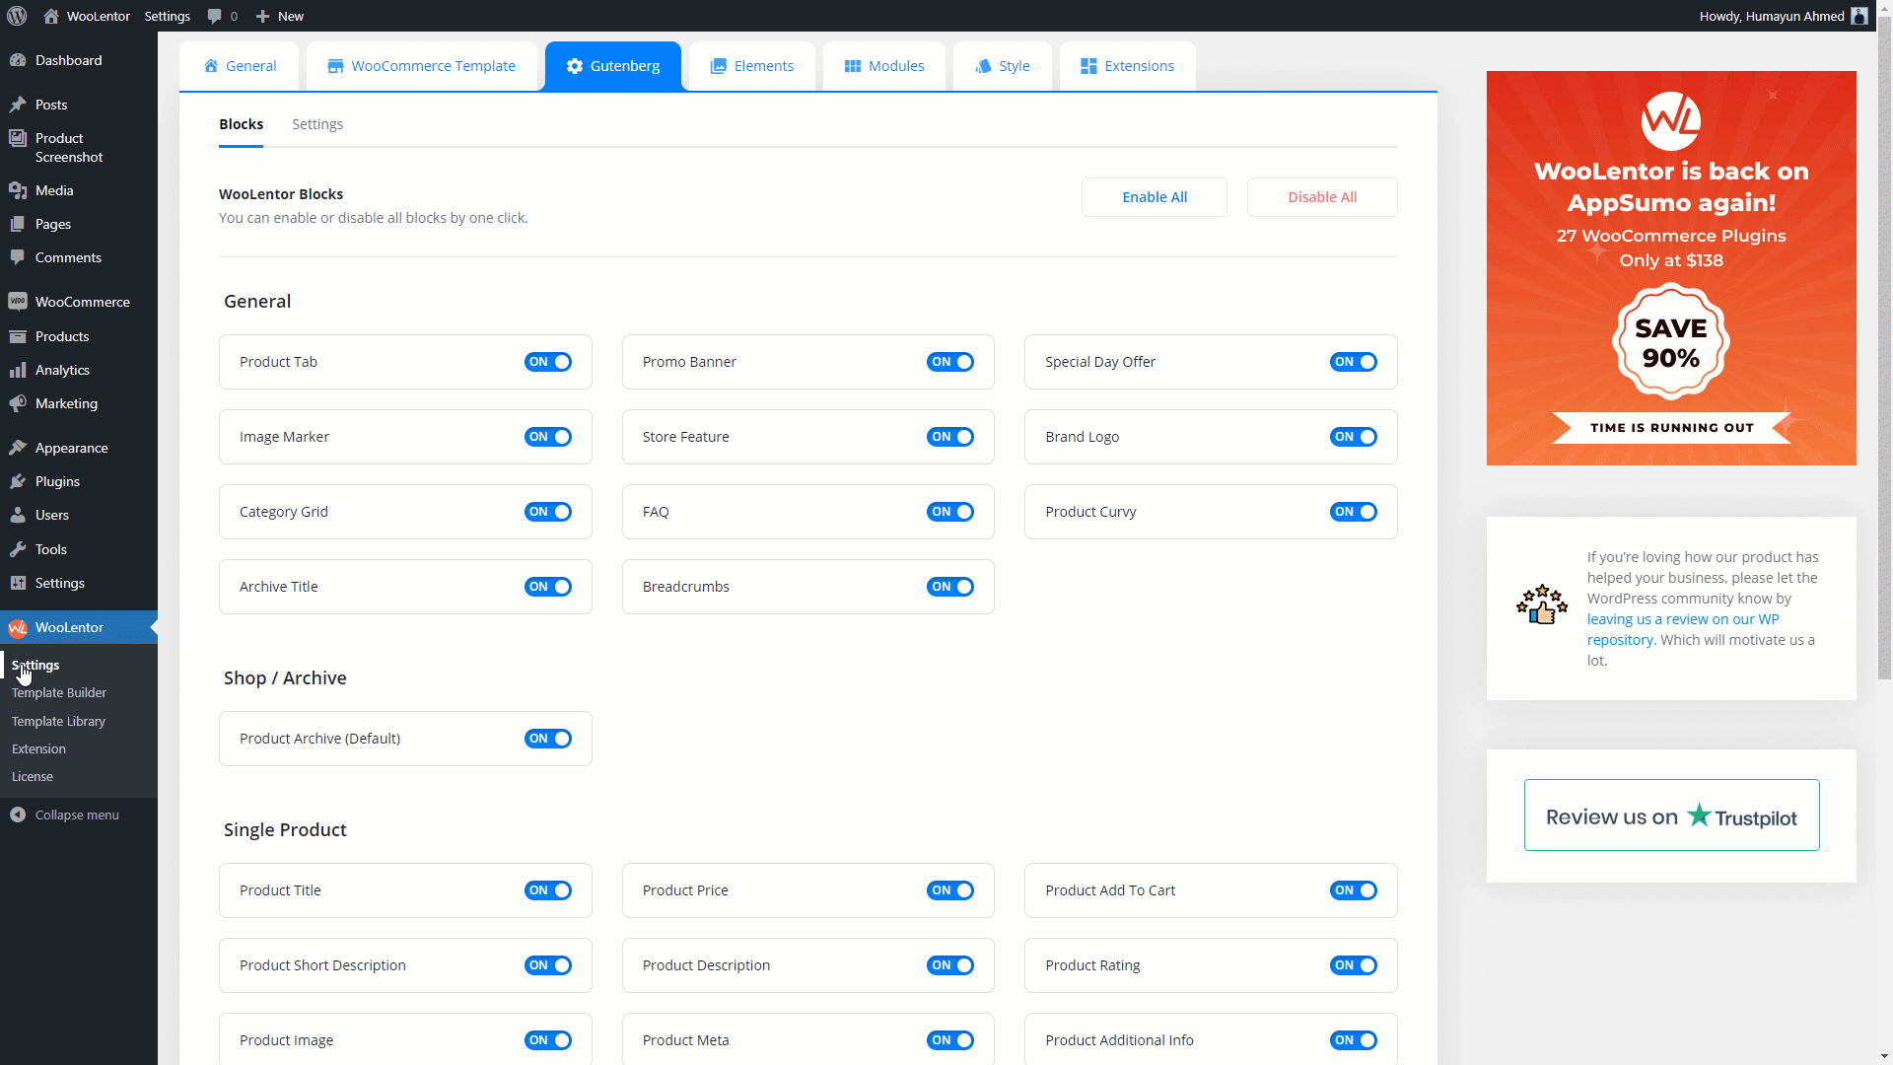
Task: Open Plugins via the plug icon
Action: (18, 481)
